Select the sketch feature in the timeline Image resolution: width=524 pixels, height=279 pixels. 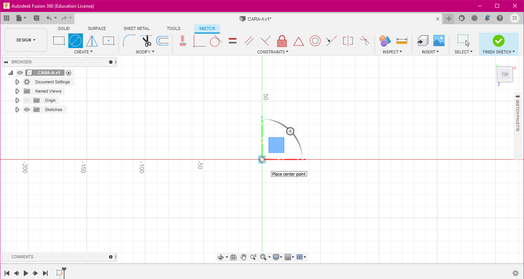pos(60,273)
